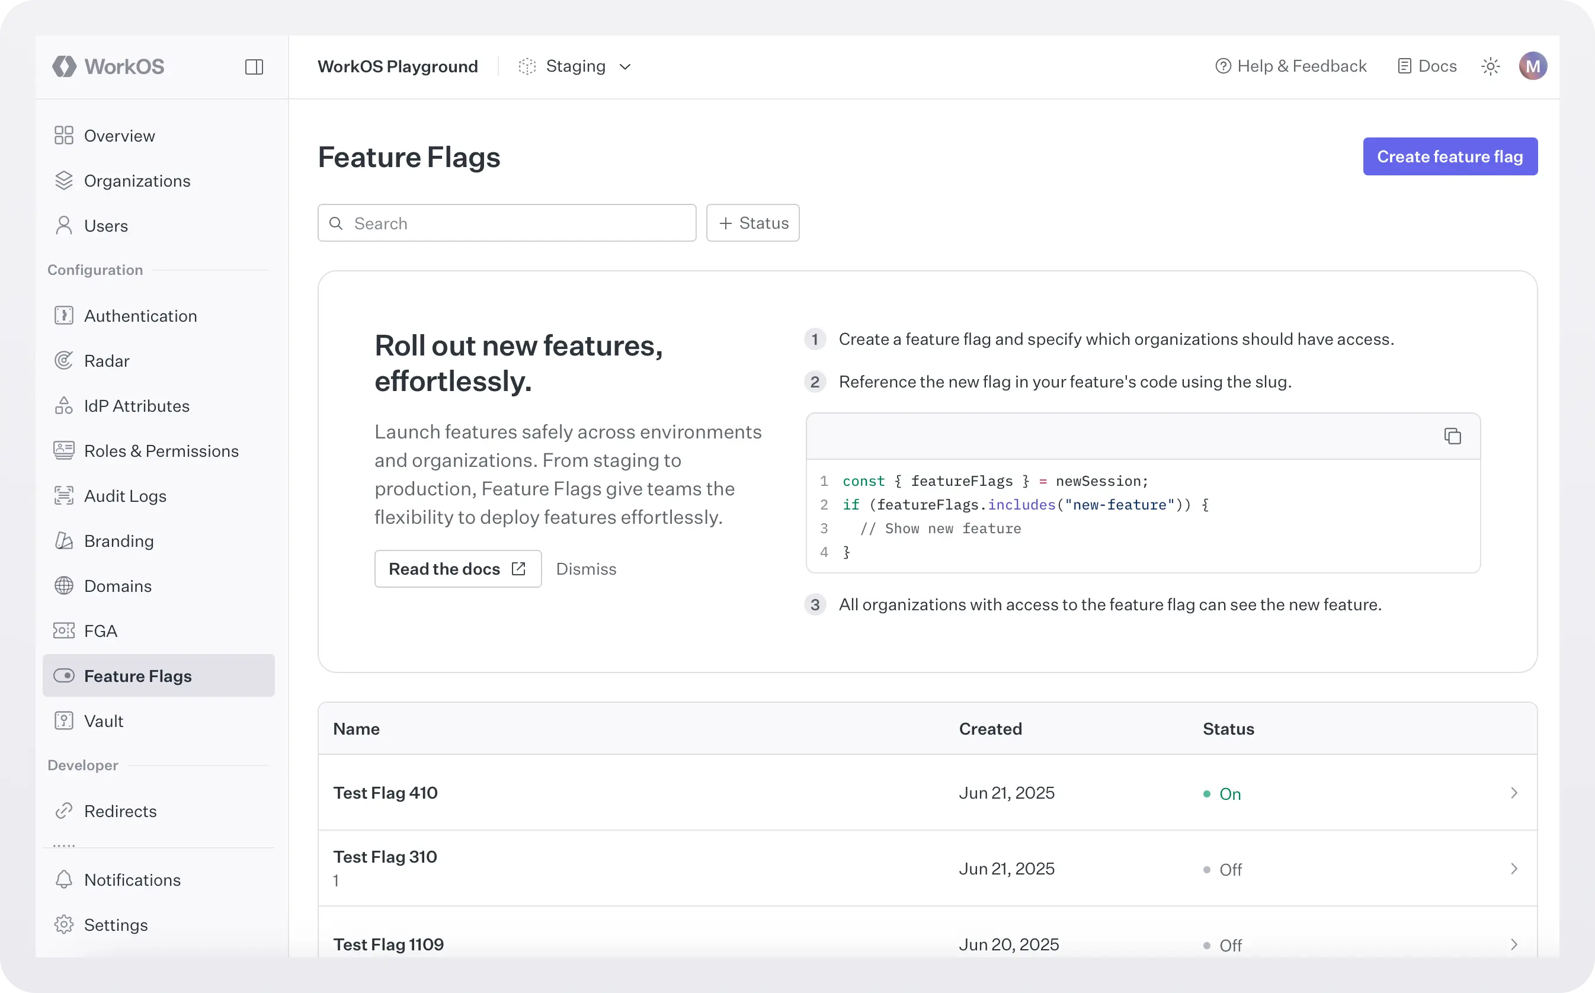Viewport: 1595px width, 993px height.
Task: Click Read the docs button
Action: point(457,569)
